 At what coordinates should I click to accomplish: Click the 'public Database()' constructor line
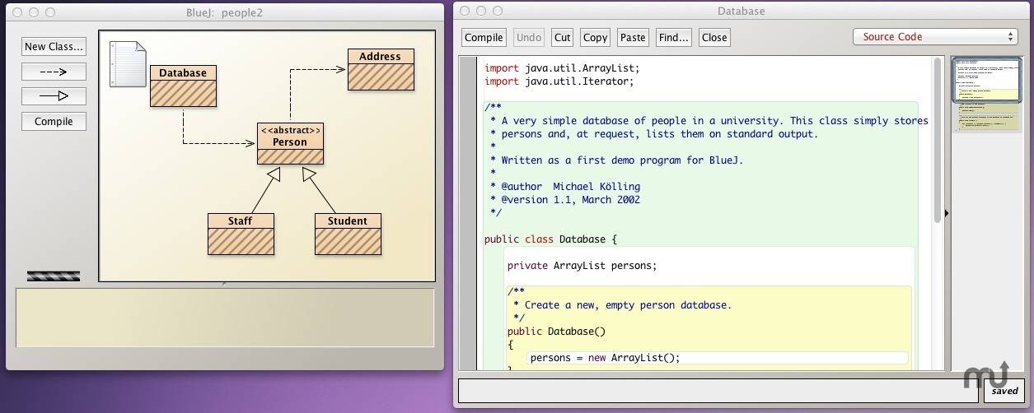coord(556,332)
